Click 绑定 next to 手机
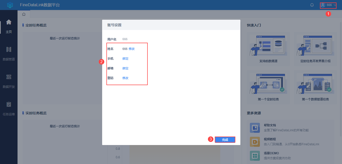The width and height of the screenshot is (342, 164). point(125,59)
